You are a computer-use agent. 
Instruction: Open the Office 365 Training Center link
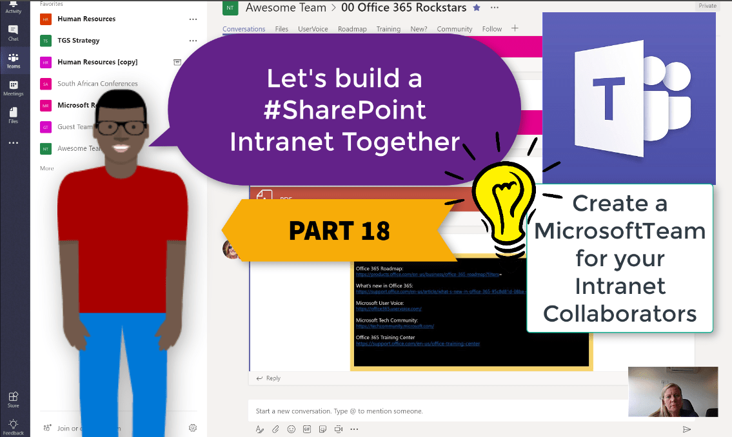417,344
